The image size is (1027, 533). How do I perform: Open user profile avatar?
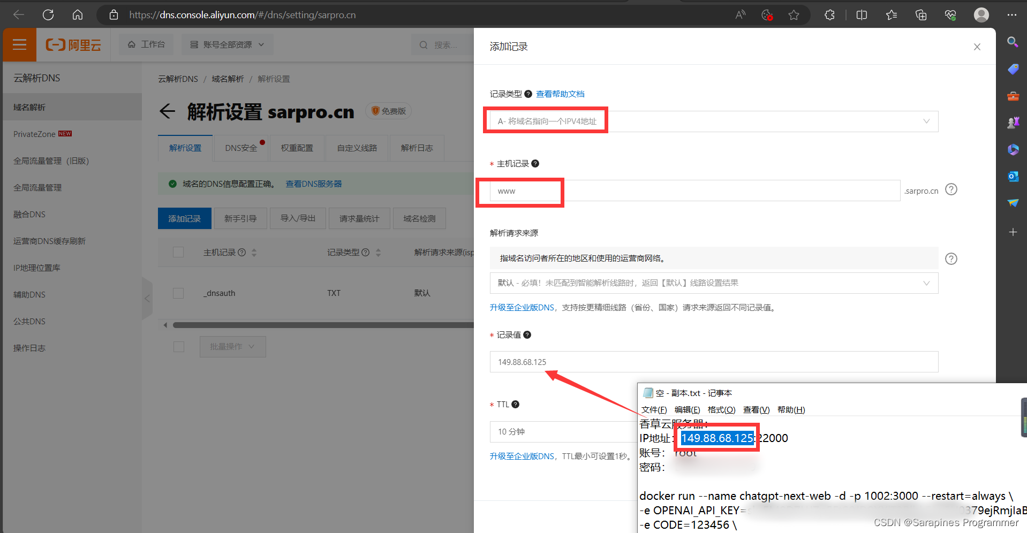pos(981,15)
